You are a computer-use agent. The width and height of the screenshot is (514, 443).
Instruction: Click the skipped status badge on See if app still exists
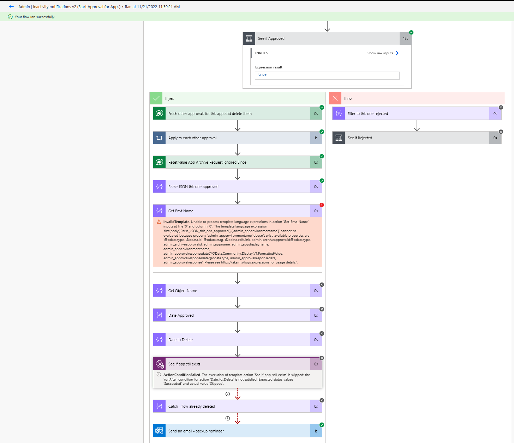[322, 358]
